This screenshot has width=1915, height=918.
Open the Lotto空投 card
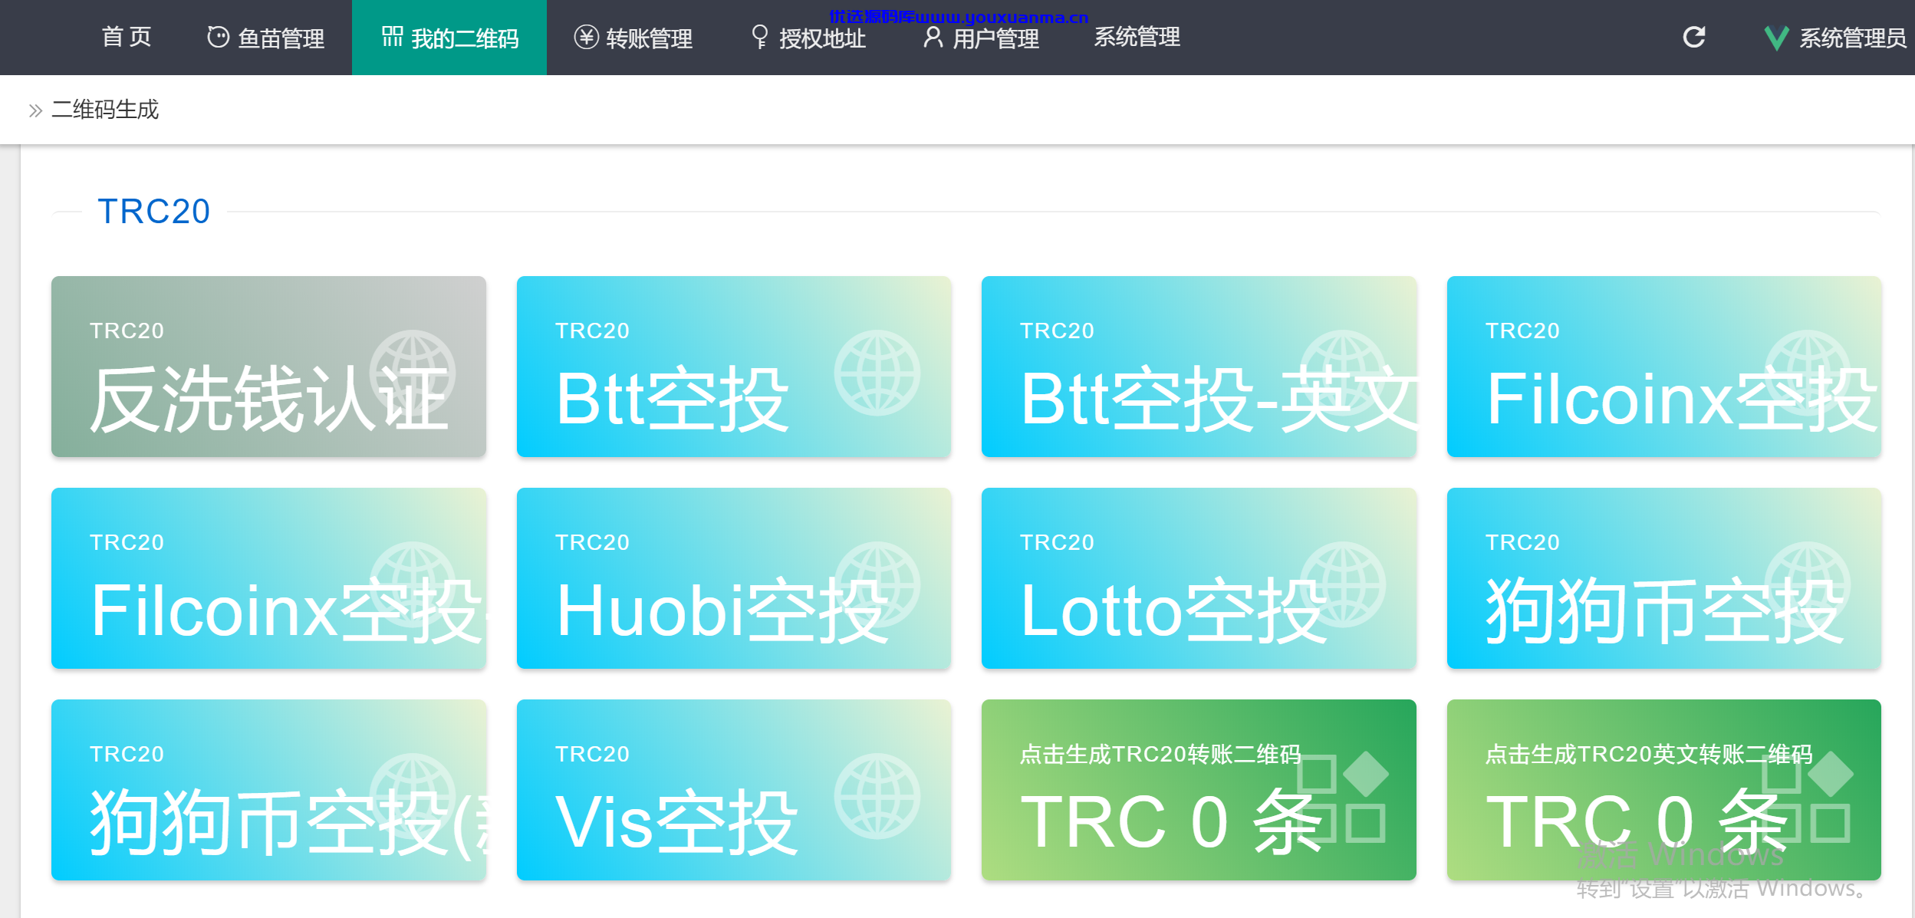(x=1199, y=578)
